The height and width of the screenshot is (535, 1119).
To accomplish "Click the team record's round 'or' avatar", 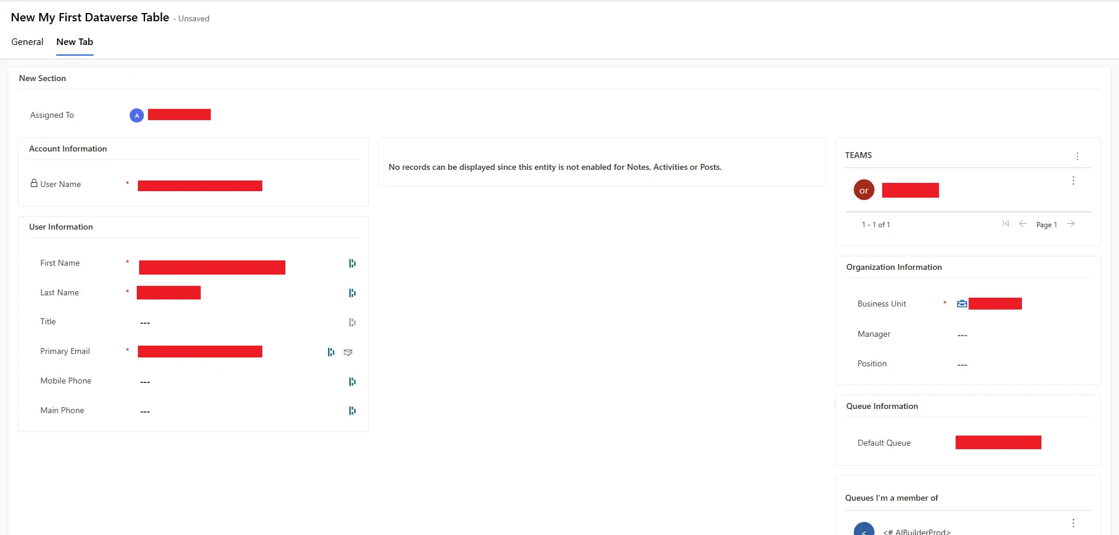I will [864, 190].
